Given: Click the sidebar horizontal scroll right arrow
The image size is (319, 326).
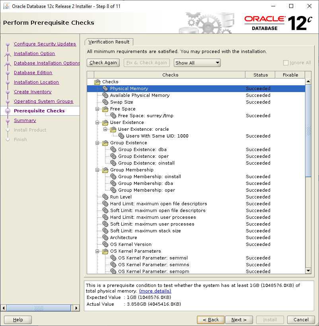Looking at the screenshot, I should [x=76, y=308].
